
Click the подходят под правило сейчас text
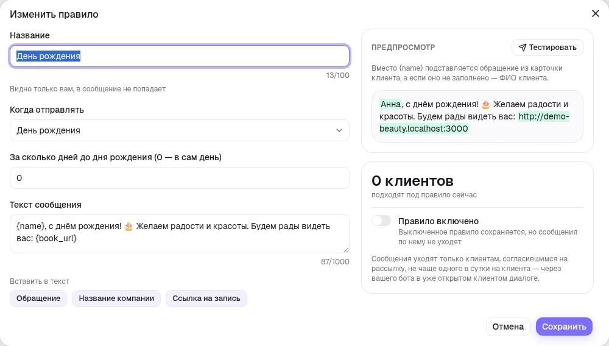pos(424,195)
